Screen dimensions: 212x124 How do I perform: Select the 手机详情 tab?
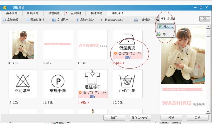(x=118, y=13)
